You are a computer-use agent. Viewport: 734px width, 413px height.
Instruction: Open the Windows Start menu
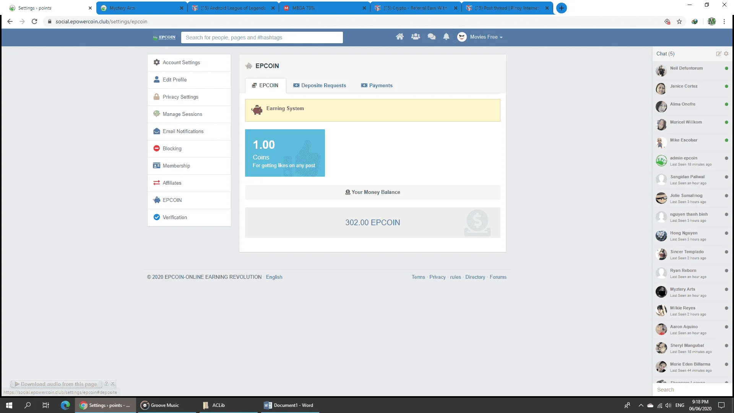[x=9, y=405]
